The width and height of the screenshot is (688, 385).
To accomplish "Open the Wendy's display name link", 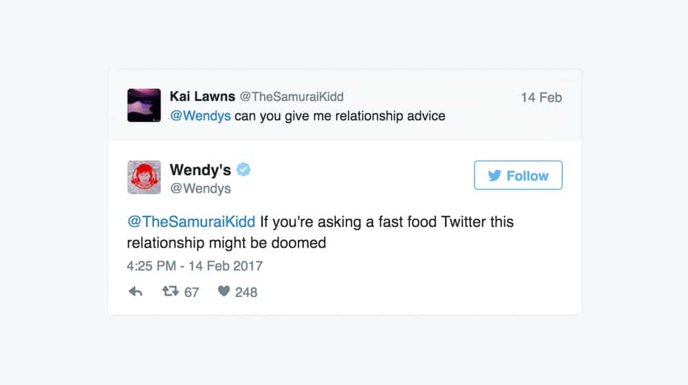I will [200, 170].
